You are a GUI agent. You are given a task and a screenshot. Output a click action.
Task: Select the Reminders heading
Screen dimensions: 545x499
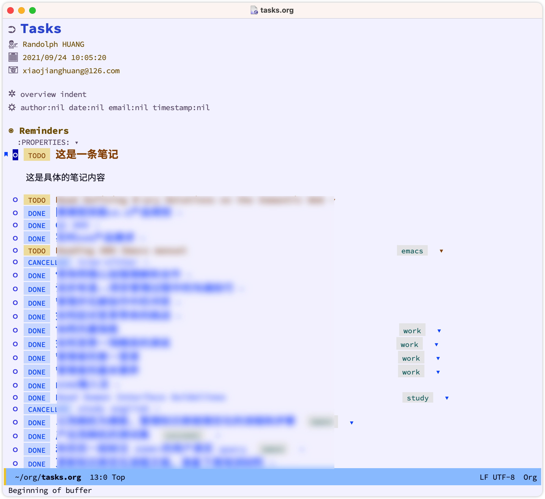click(x=44, y=131)
